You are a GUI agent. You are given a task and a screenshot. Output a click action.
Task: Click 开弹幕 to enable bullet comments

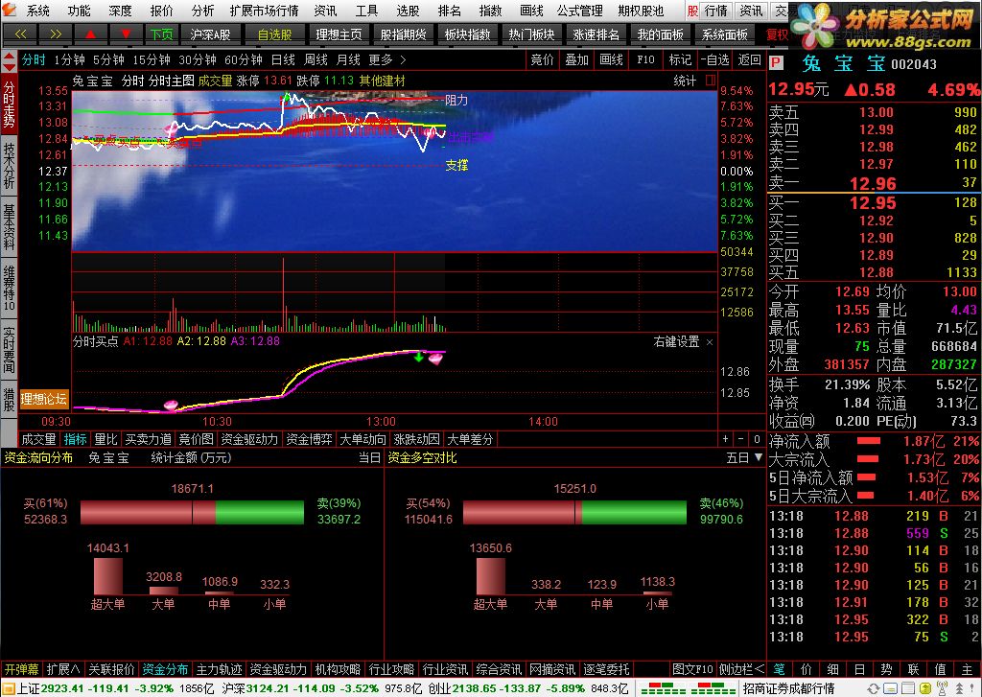click(21, 669)
